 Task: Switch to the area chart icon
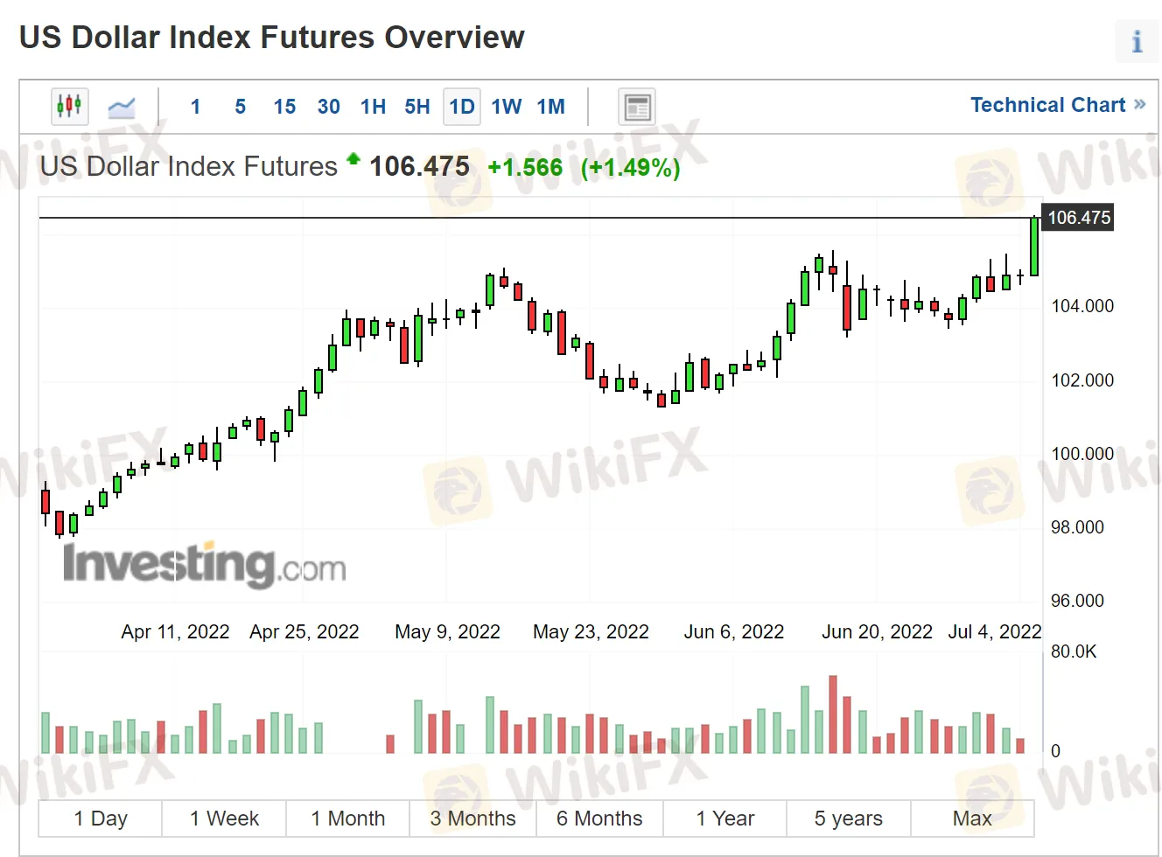[x=122, y=108]
